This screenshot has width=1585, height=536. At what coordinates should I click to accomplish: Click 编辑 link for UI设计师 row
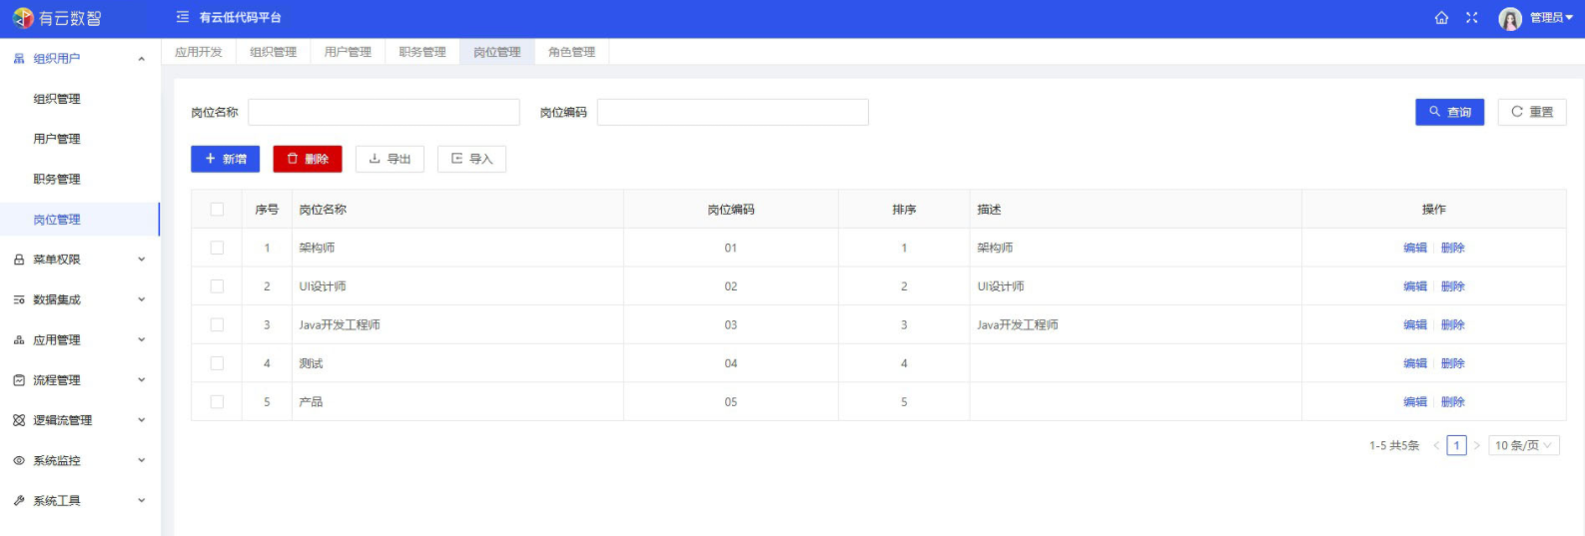coord(1414,286)
